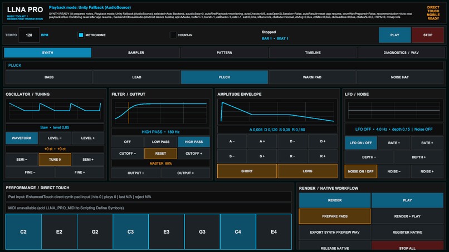The width and height of the screenshot is (449, 252).
Task: Lower noise amount with NOISE −
Action: pos(394,171)
